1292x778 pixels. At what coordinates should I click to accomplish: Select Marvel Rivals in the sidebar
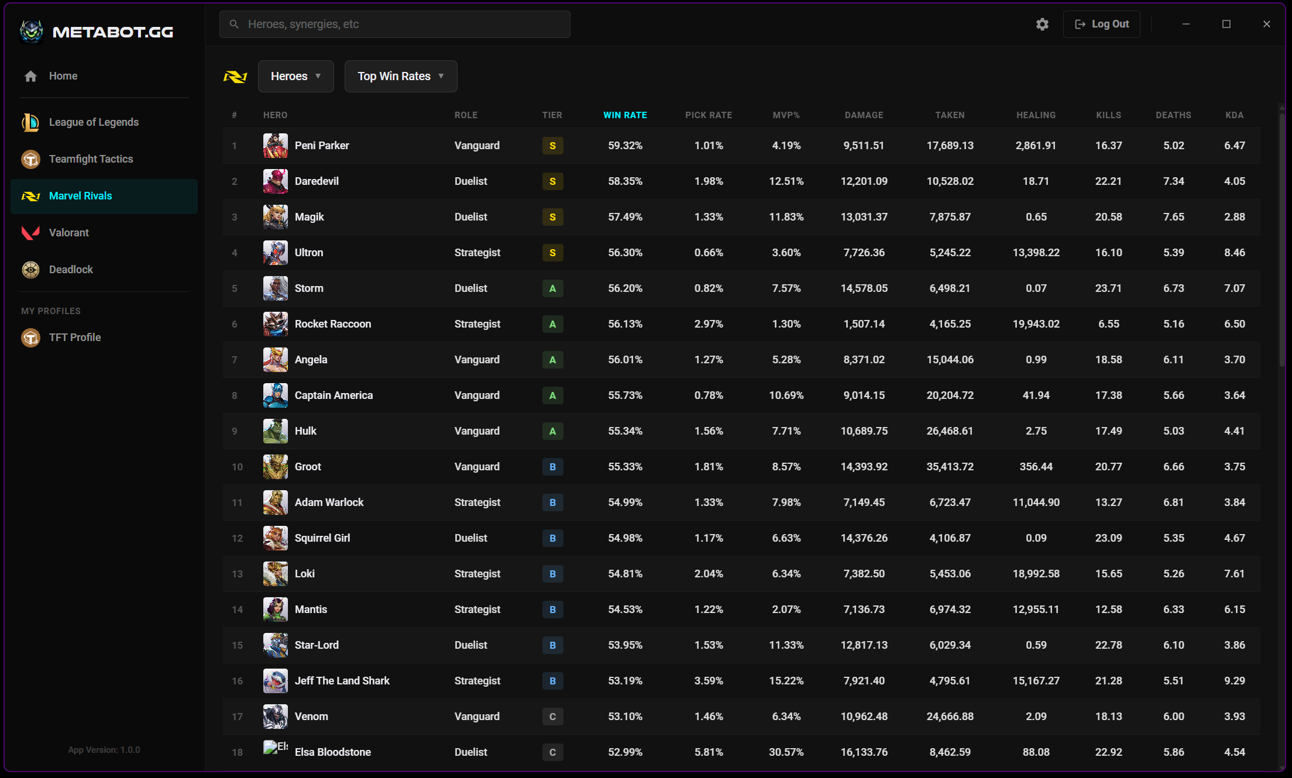click(81, 196)
